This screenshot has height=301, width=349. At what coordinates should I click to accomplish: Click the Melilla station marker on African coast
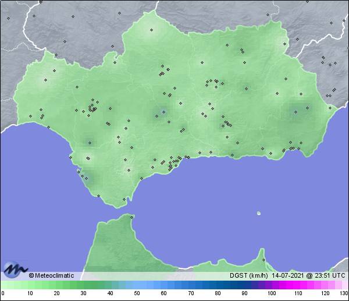263,260
